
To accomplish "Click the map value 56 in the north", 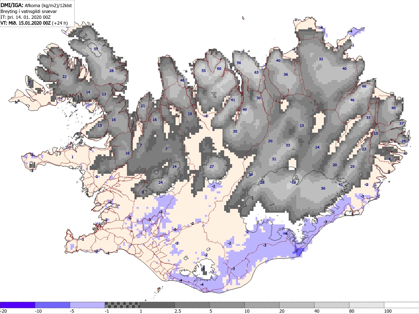I will (239, 63).
